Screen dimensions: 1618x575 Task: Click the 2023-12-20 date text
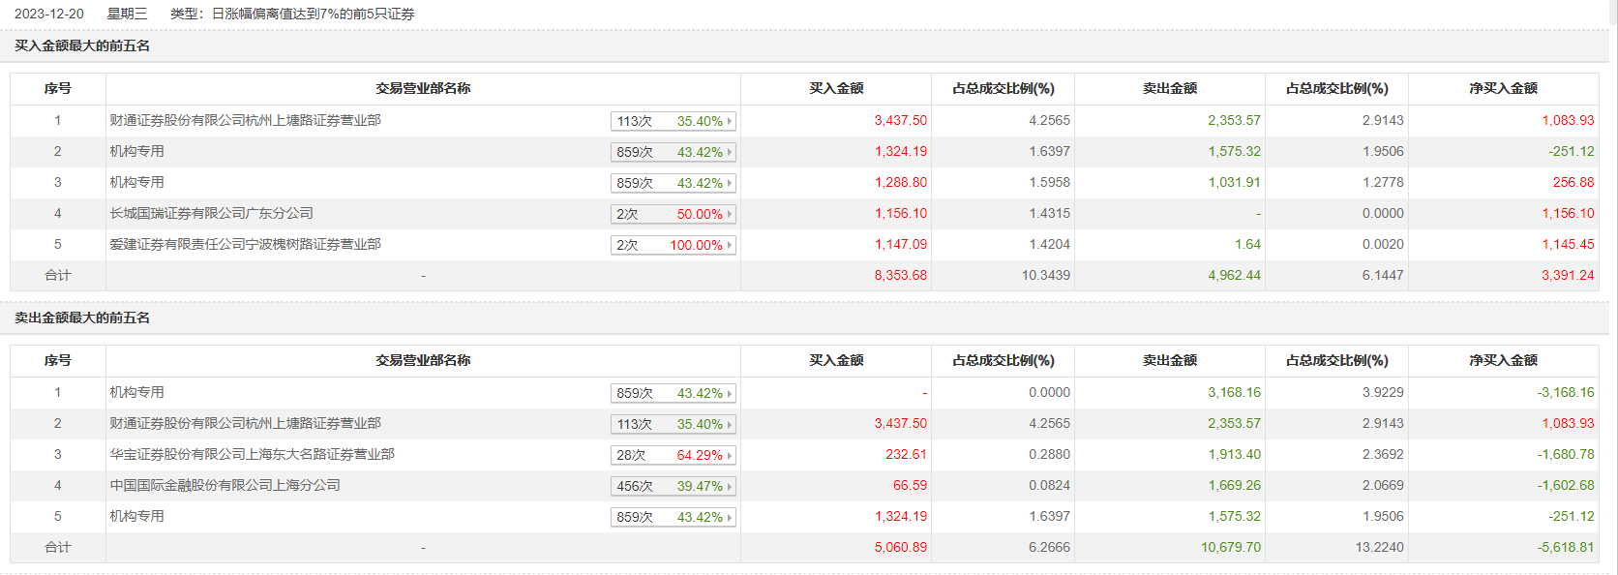point(49,14)
